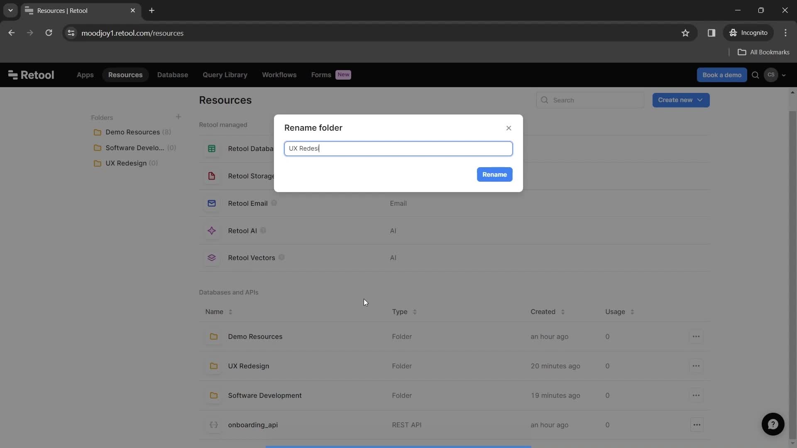This screenshot has width=797, height=448.
Task: Expand the onboarding_api options menu
Action: coord(696,424)
